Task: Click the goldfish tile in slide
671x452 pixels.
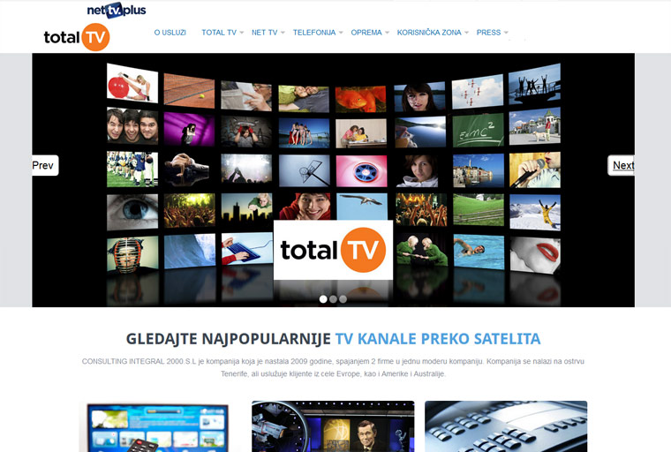Action: [x=361, y=99]
